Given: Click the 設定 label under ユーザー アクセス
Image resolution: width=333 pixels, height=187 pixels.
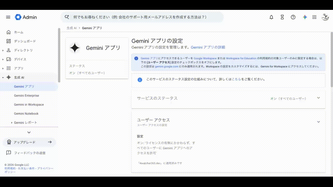Looking at the screenshot, I should (x=140, y=136).
